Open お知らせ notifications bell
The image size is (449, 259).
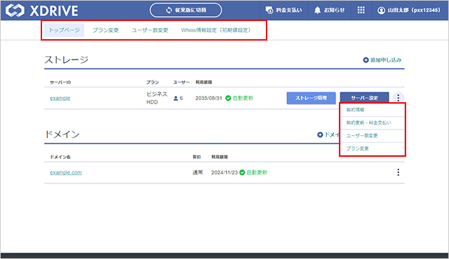(329, 10)
